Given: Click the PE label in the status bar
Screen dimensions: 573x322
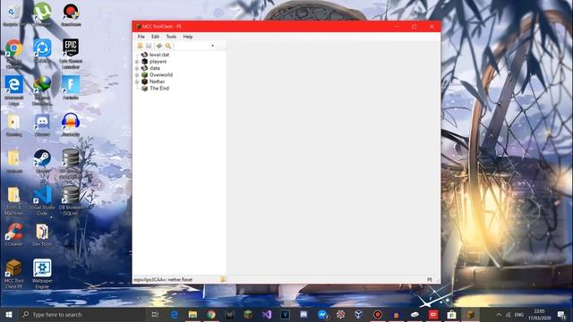Looking at the screenshot, I should 430,280.
